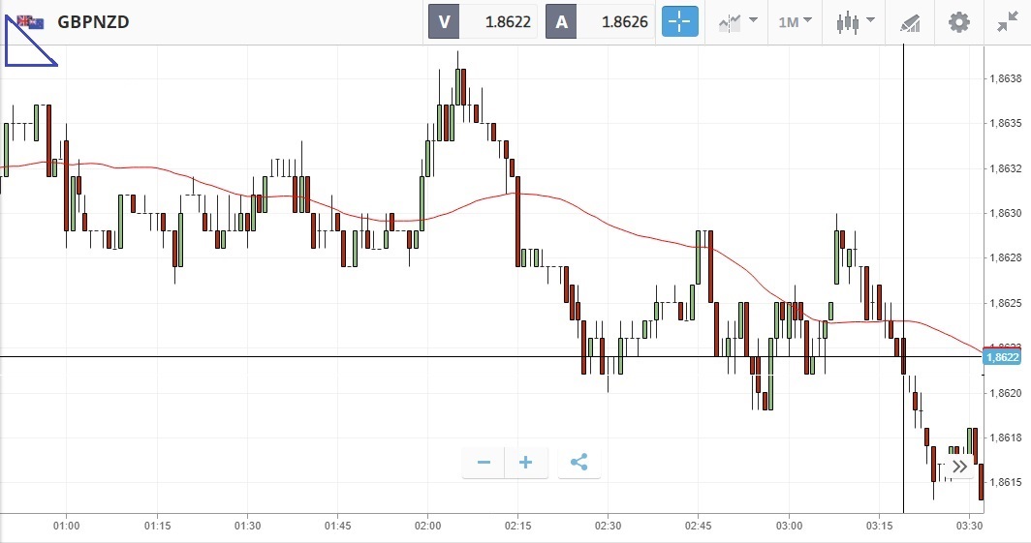Open chart settings gear

click(x=958, y=21)
